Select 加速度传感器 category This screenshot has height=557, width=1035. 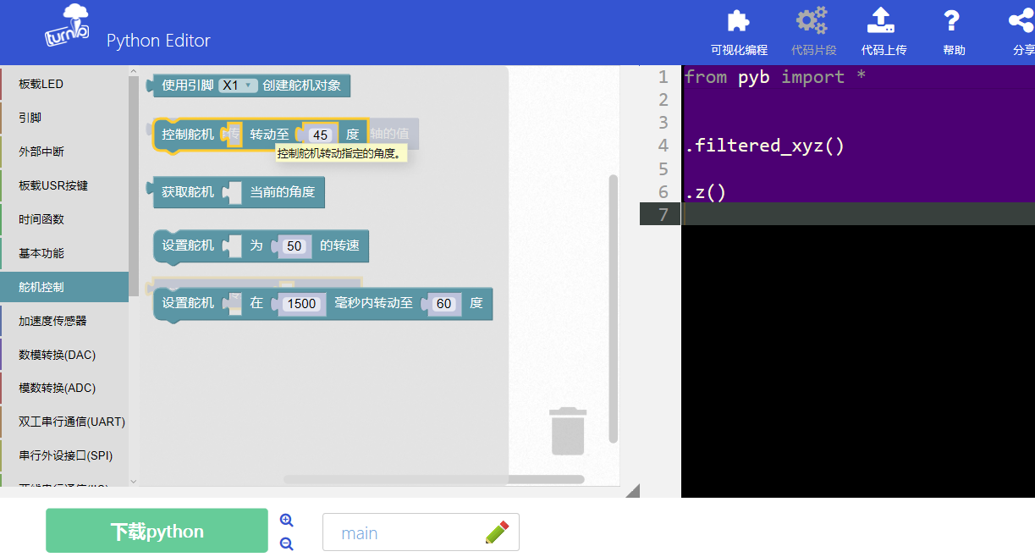coord(64,321)
